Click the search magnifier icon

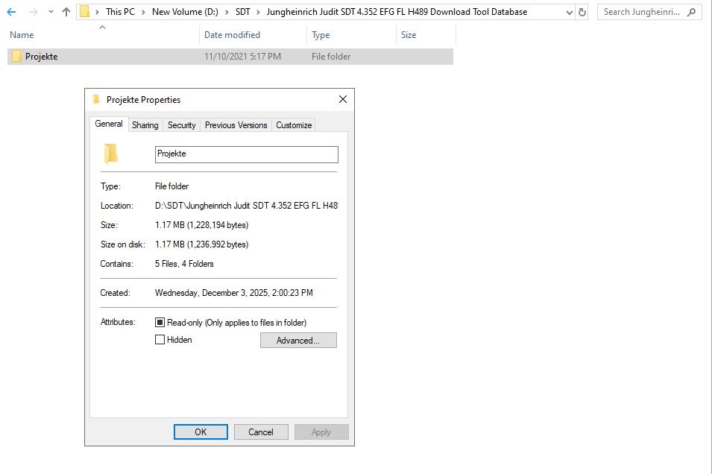tap(693, 11)
